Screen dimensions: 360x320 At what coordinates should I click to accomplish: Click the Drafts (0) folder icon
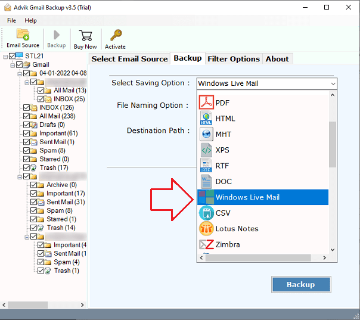click(33, 125)
